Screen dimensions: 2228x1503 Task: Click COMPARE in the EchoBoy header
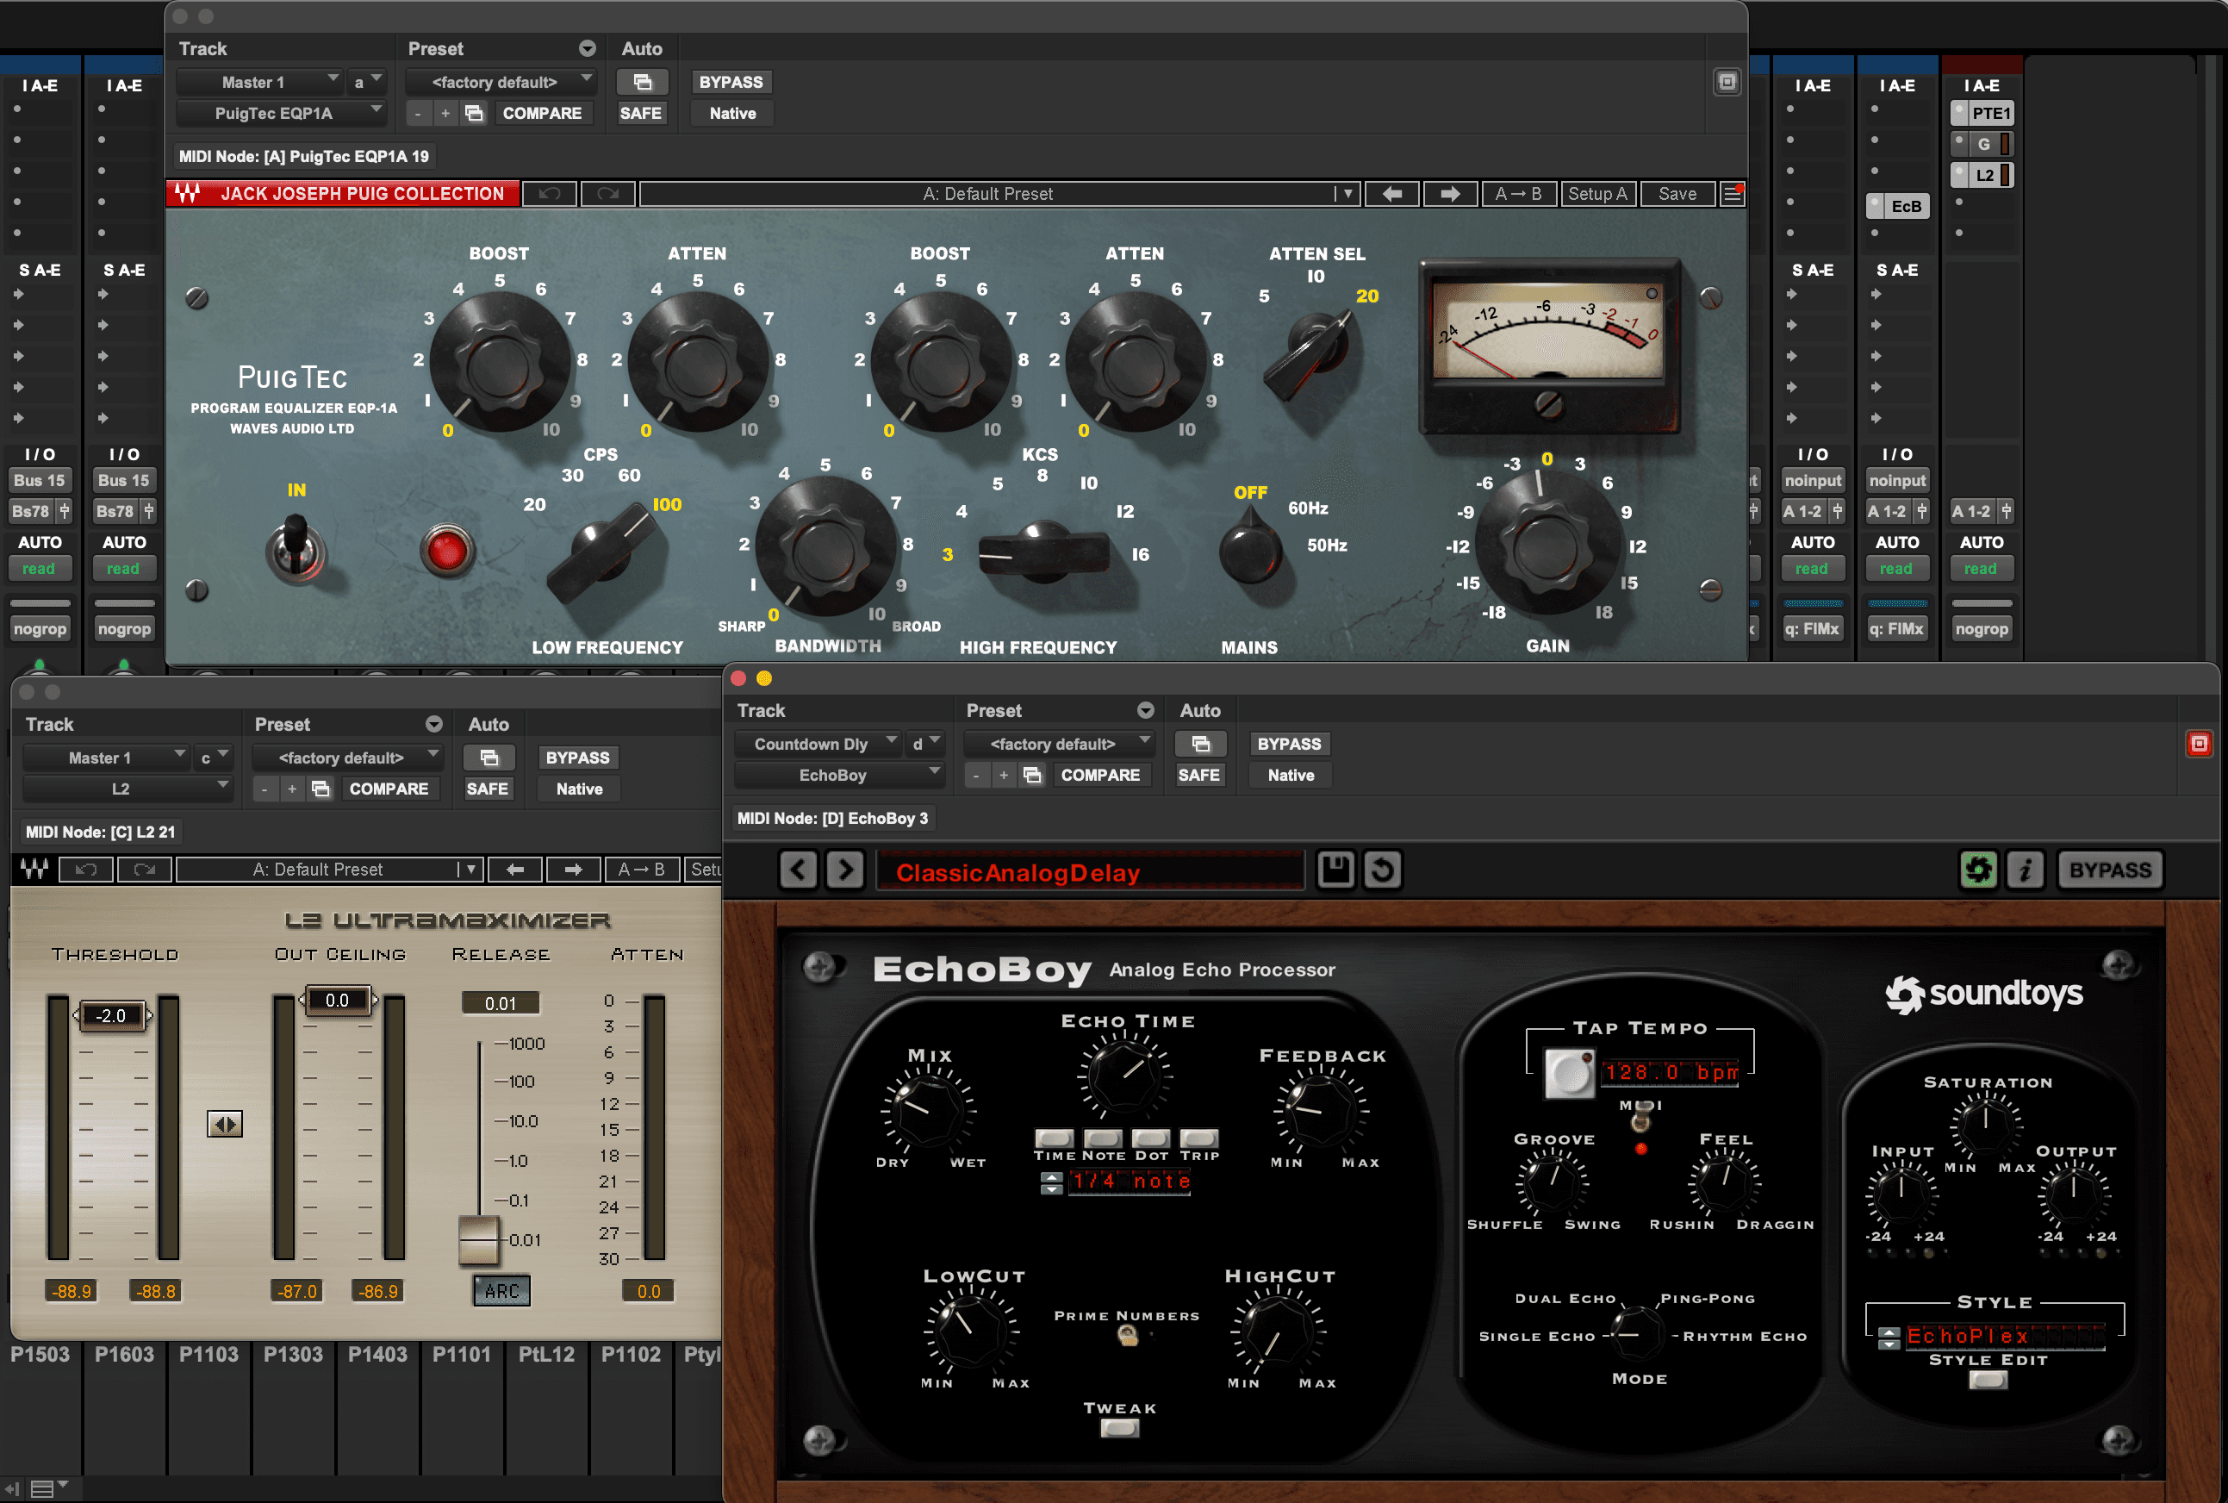pyautogui.click(x=1100, y=775)
